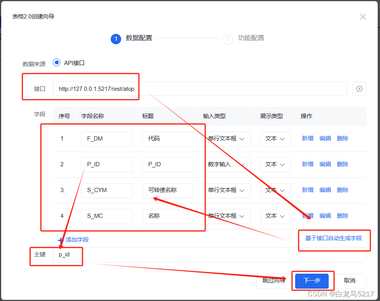Select the 数据配置 step label
The image size is (380, 301).
[139, 39]
